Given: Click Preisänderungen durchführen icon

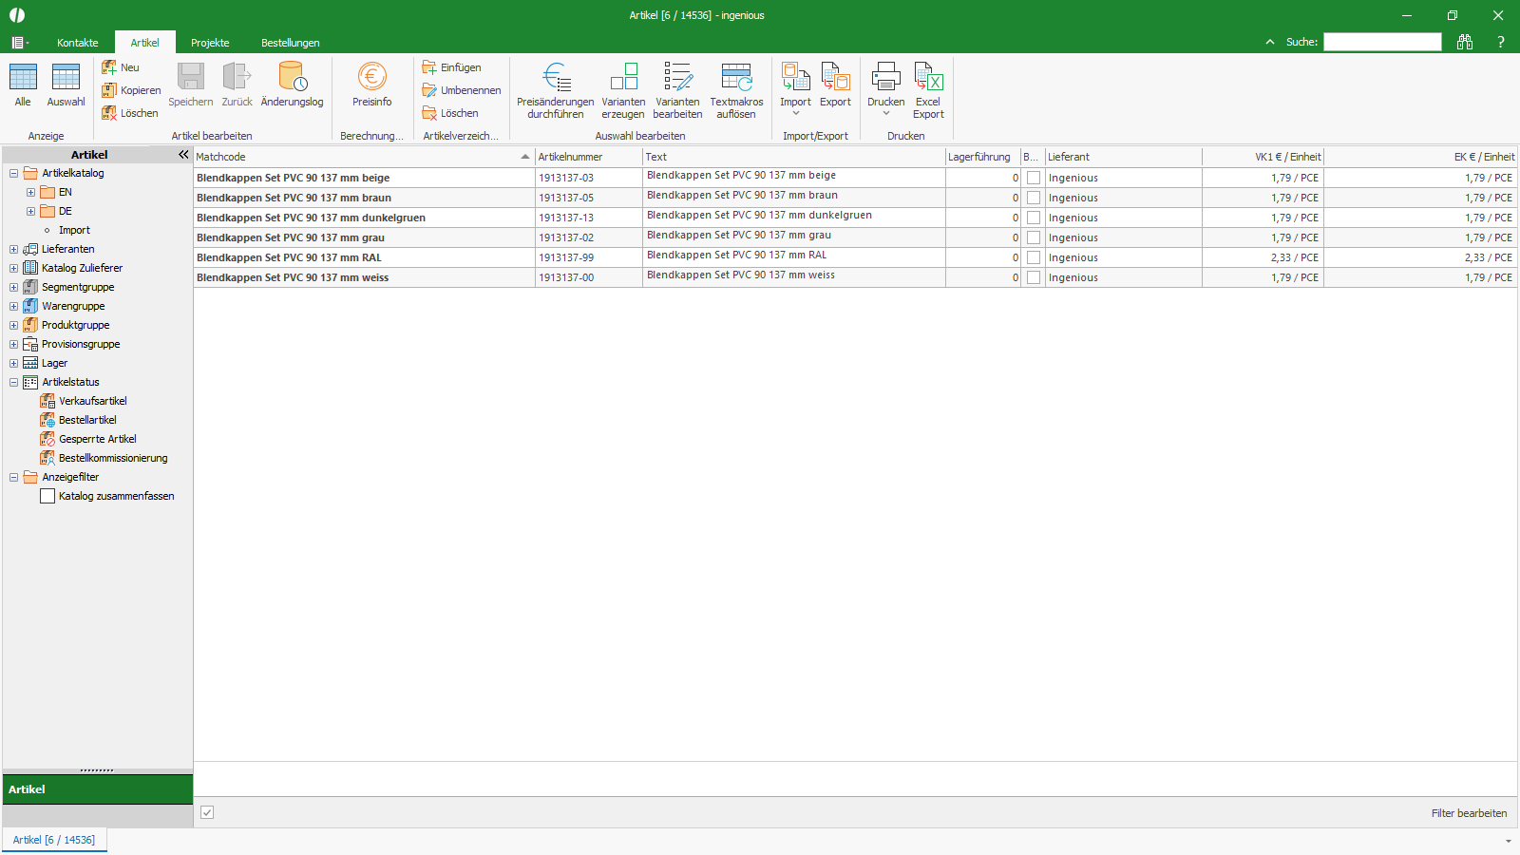Looking at the screenshot, I should click(x=556, y=77).
